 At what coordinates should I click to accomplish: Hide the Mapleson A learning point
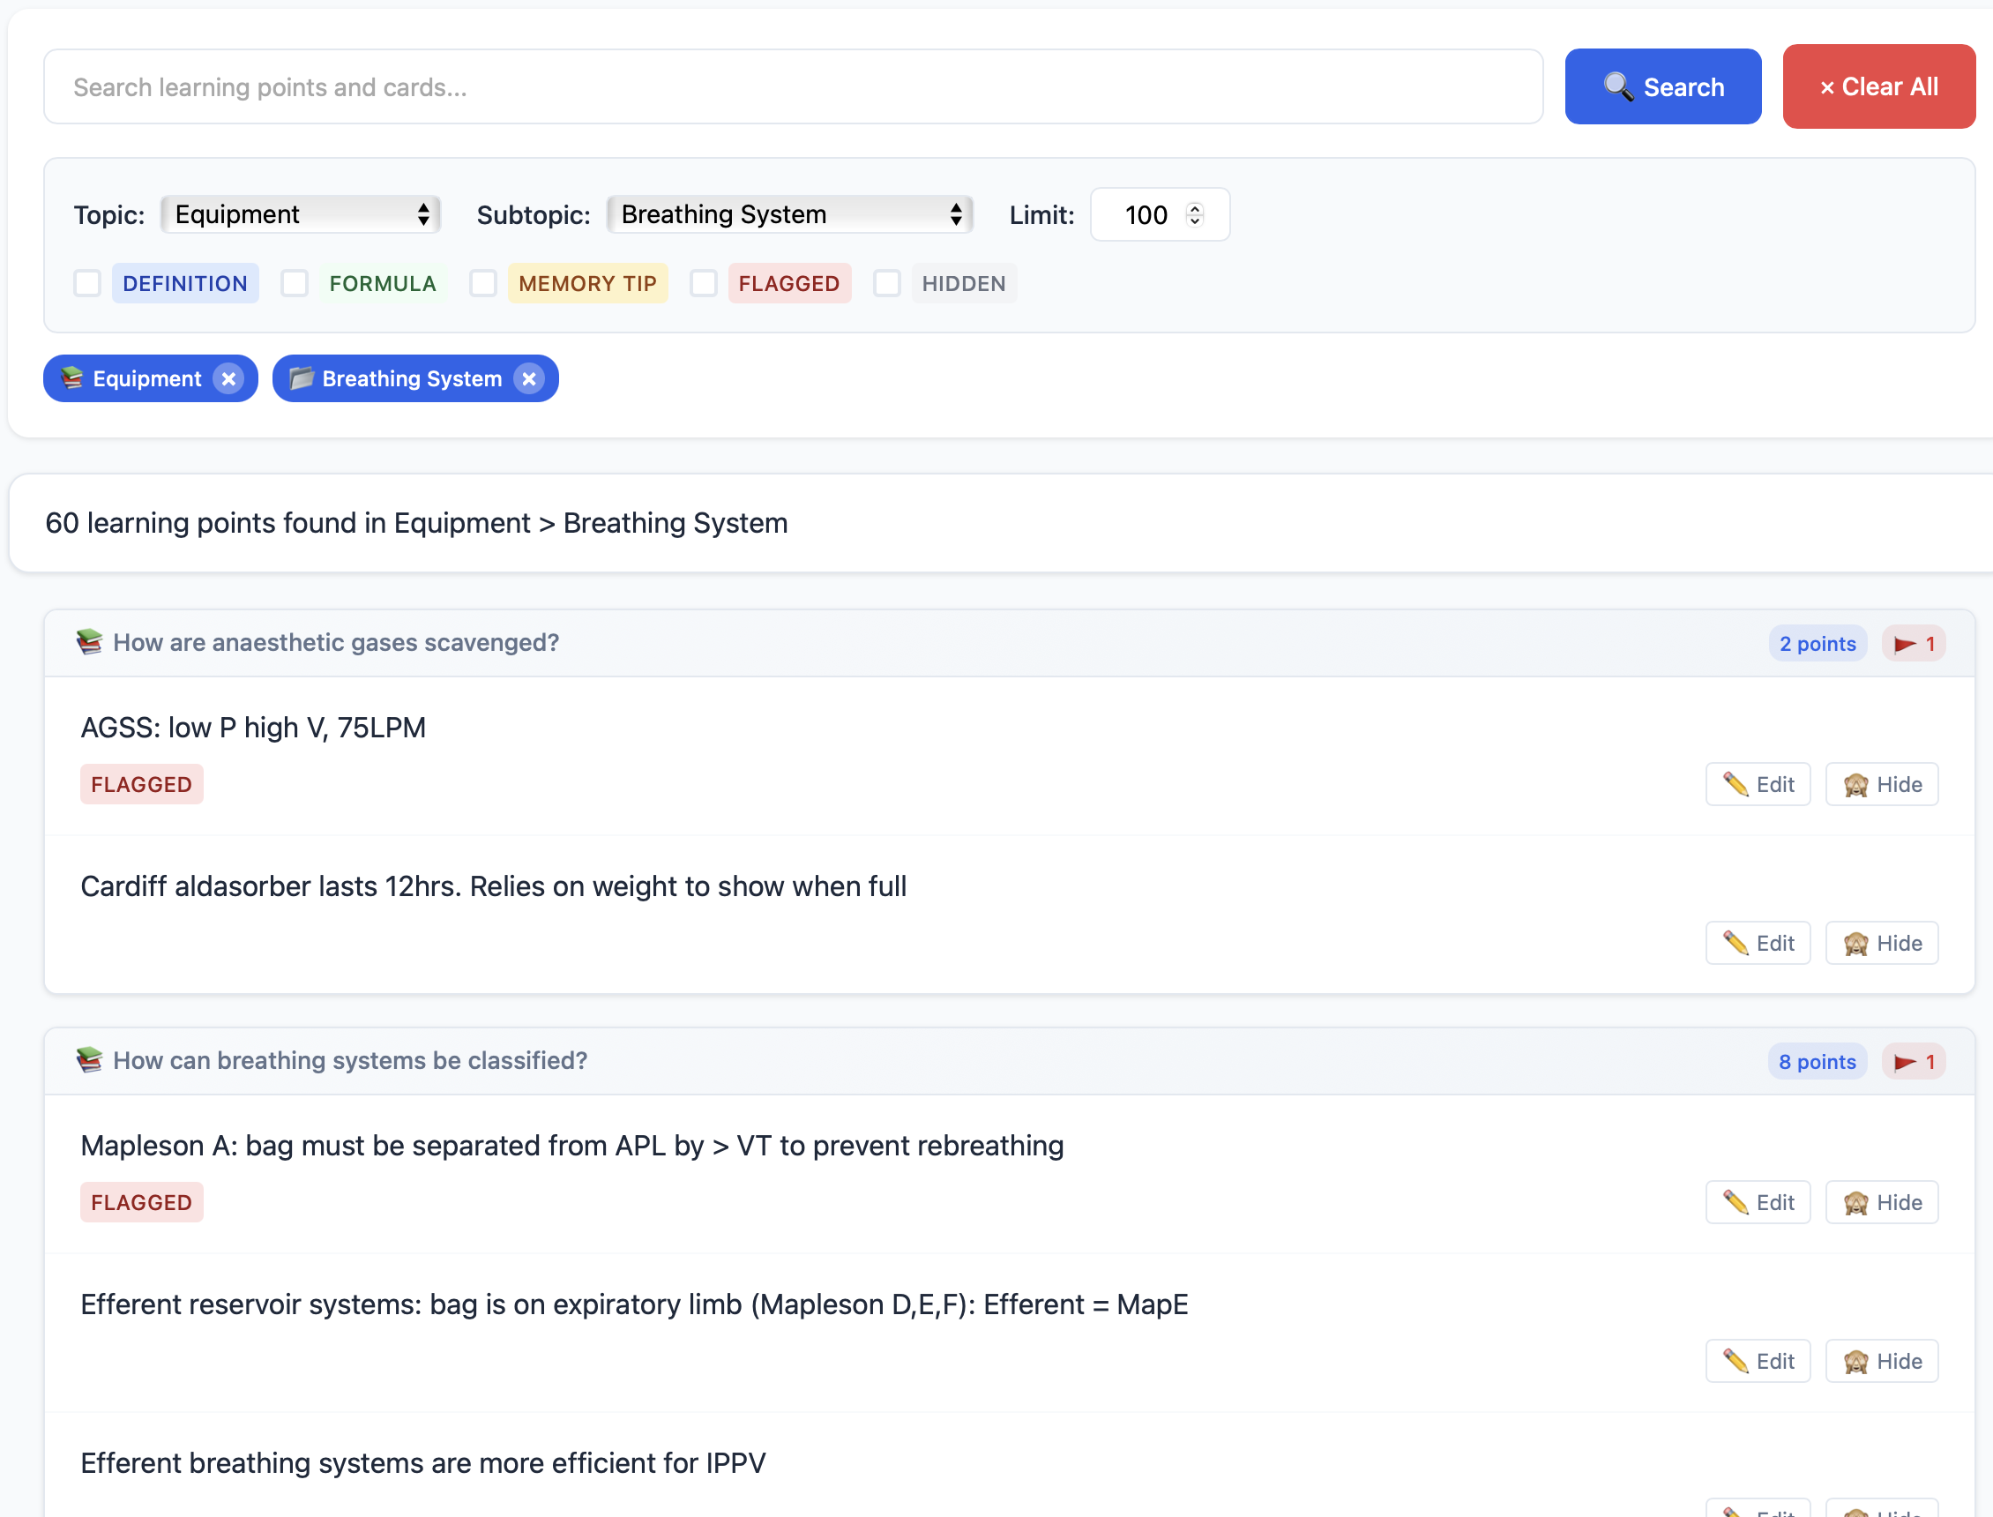click(x=1881, y=1202)
